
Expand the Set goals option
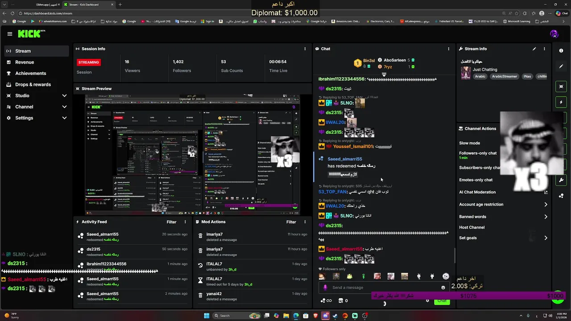pos(546,238)
